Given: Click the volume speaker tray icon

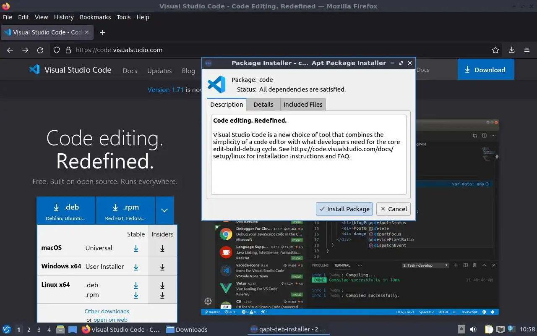Looking at the screenshot, I should click(x=473, y=329).
